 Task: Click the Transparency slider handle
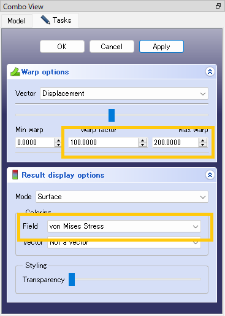(x=72, y=279)
